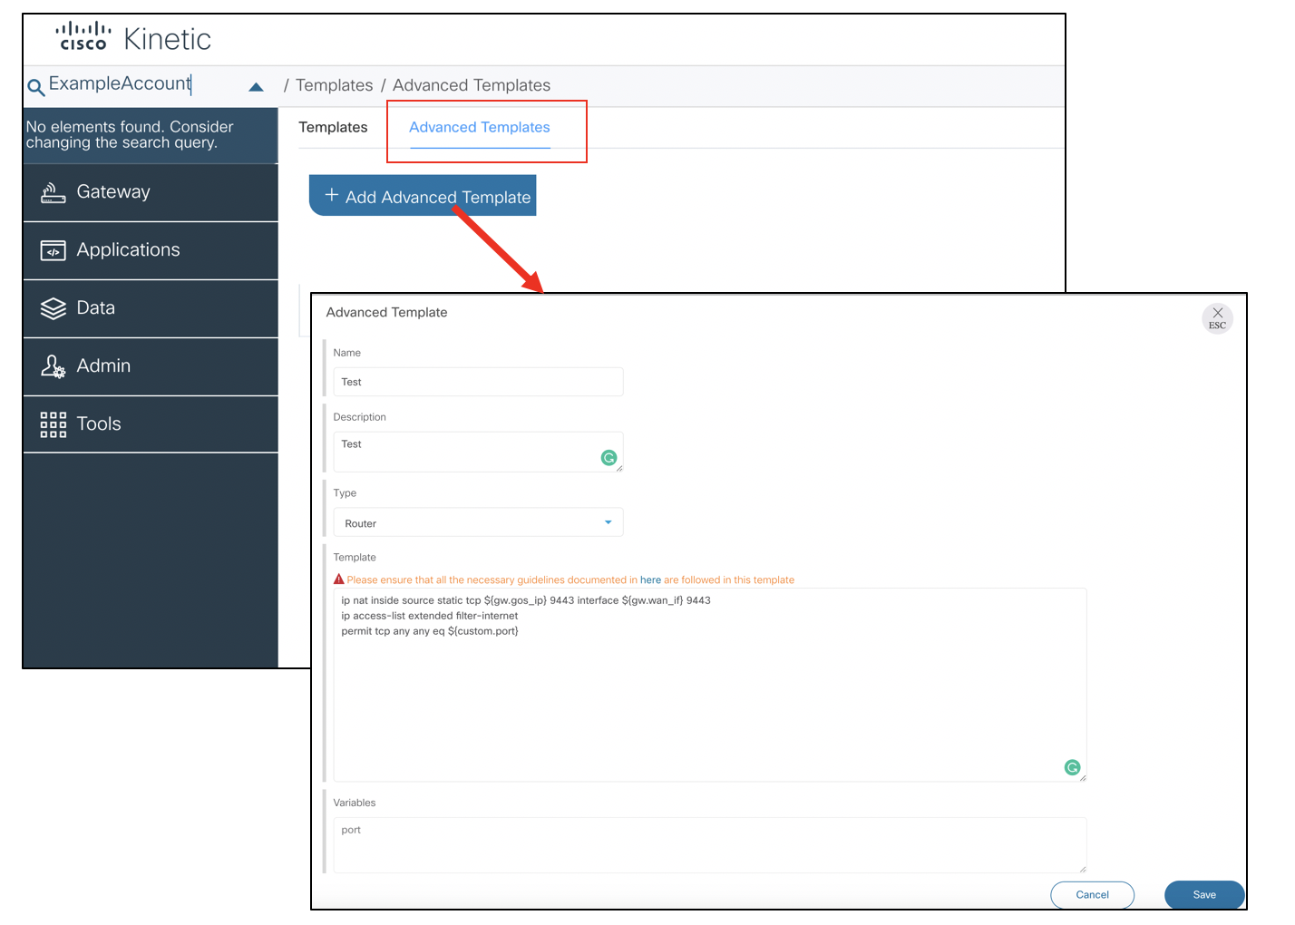The image size is (1295, 925).
Task: Click the plus icon on Add Advanced Template
Action: coord(332,195)
